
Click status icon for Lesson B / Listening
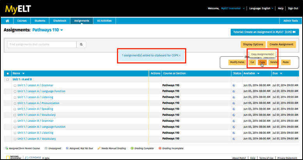pyautogui.click(x=234, y=133)
